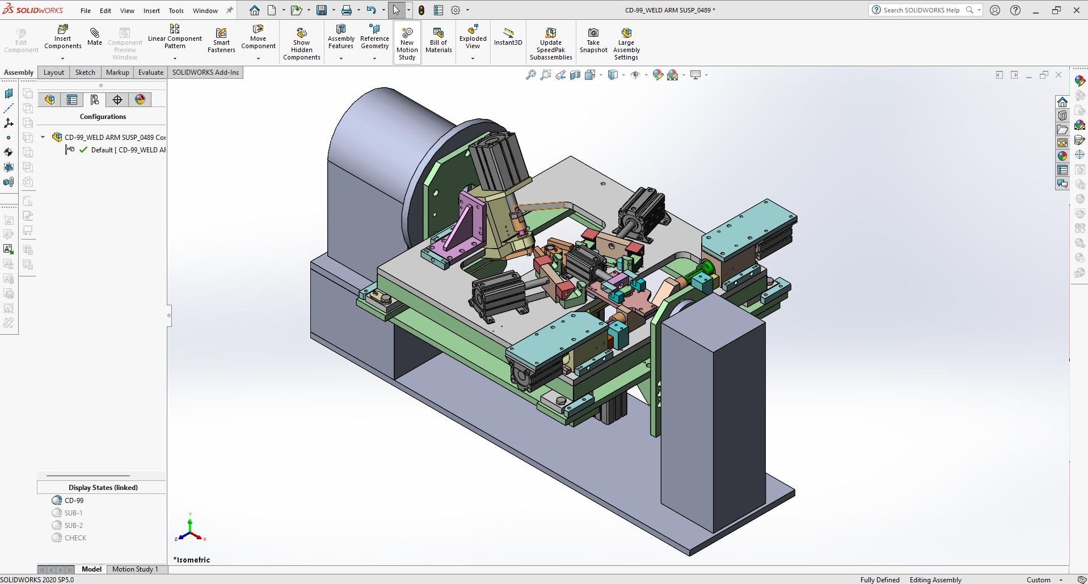Collapse the CD-99_WELD ARM SUSP_0489 configuration tree
Viewport: 1088px width, 584px height.
tap(43, 137)
